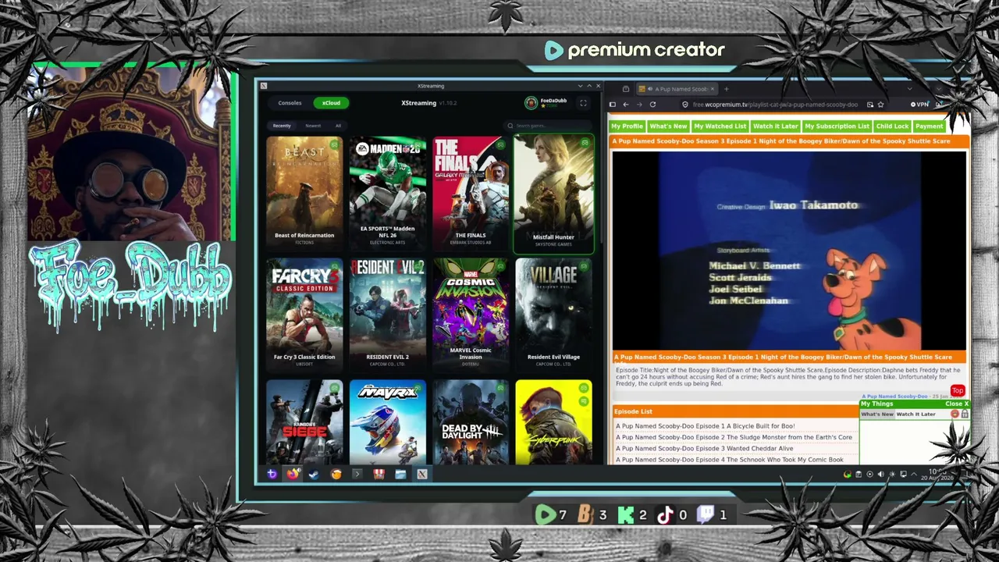
Task: Open Episode 1 A Bicycle Built for Boo!
Action: pos(706,426)
